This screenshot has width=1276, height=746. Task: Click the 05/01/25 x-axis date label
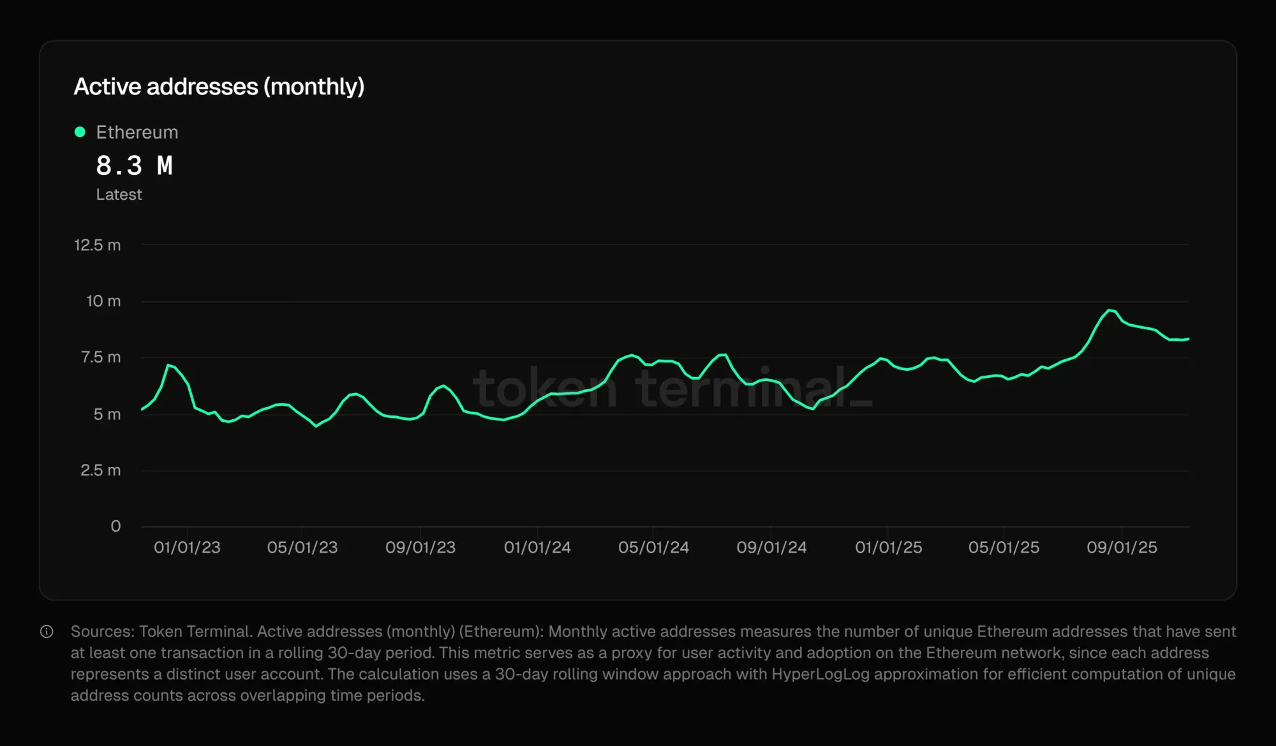pos(1004,548)
